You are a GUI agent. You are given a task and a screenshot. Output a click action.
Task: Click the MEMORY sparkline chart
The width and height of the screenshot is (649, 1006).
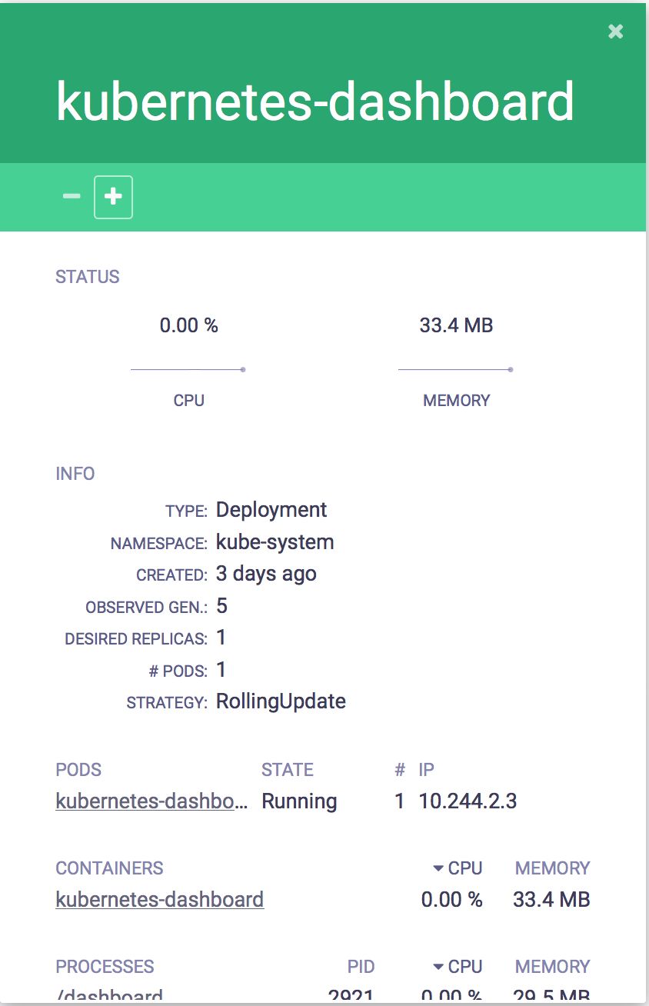(456, 370)
